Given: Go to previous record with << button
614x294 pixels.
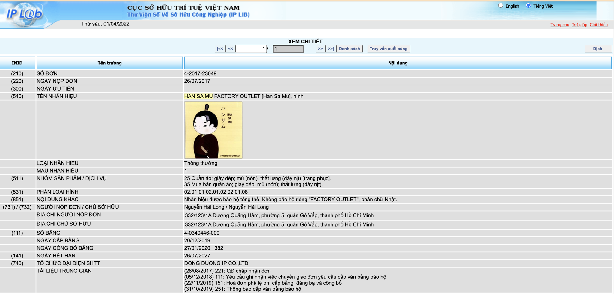Looking at the screenshot, I should pos(230,49).
